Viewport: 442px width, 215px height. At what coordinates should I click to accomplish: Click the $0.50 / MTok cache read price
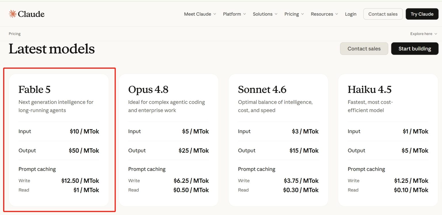[x=191, y=190]
